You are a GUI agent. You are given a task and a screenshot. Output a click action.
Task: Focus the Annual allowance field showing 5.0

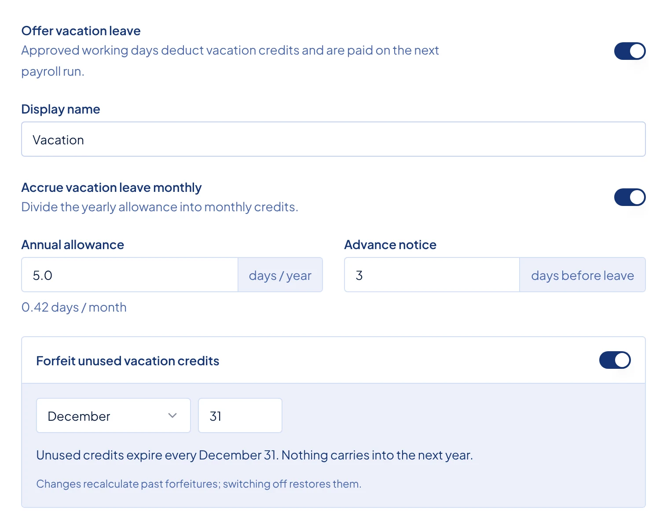tap(130, 275)
